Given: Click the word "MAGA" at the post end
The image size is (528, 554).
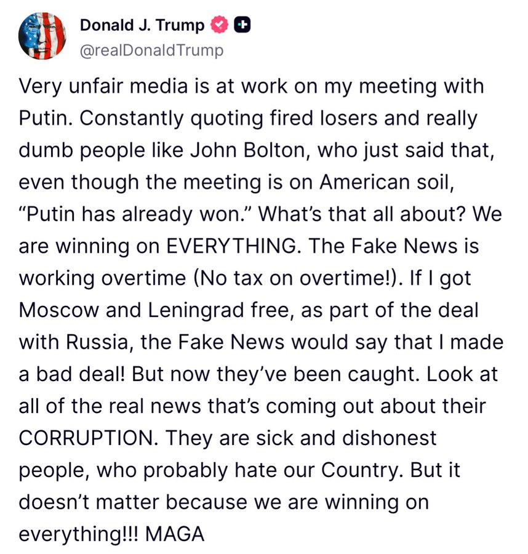Looking at the screenshot, I should click(x=176, y=534).
